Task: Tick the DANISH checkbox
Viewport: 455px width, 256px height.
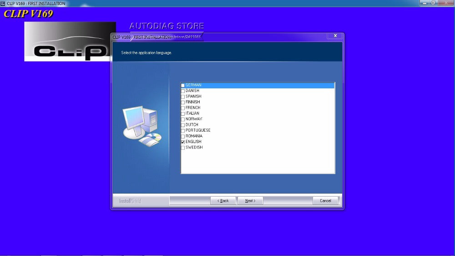Action: click(x=183, y=91)
